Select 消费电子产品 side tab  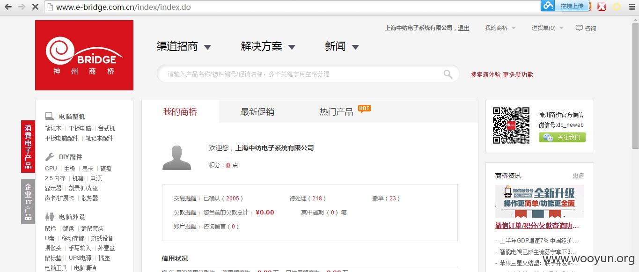28,147
